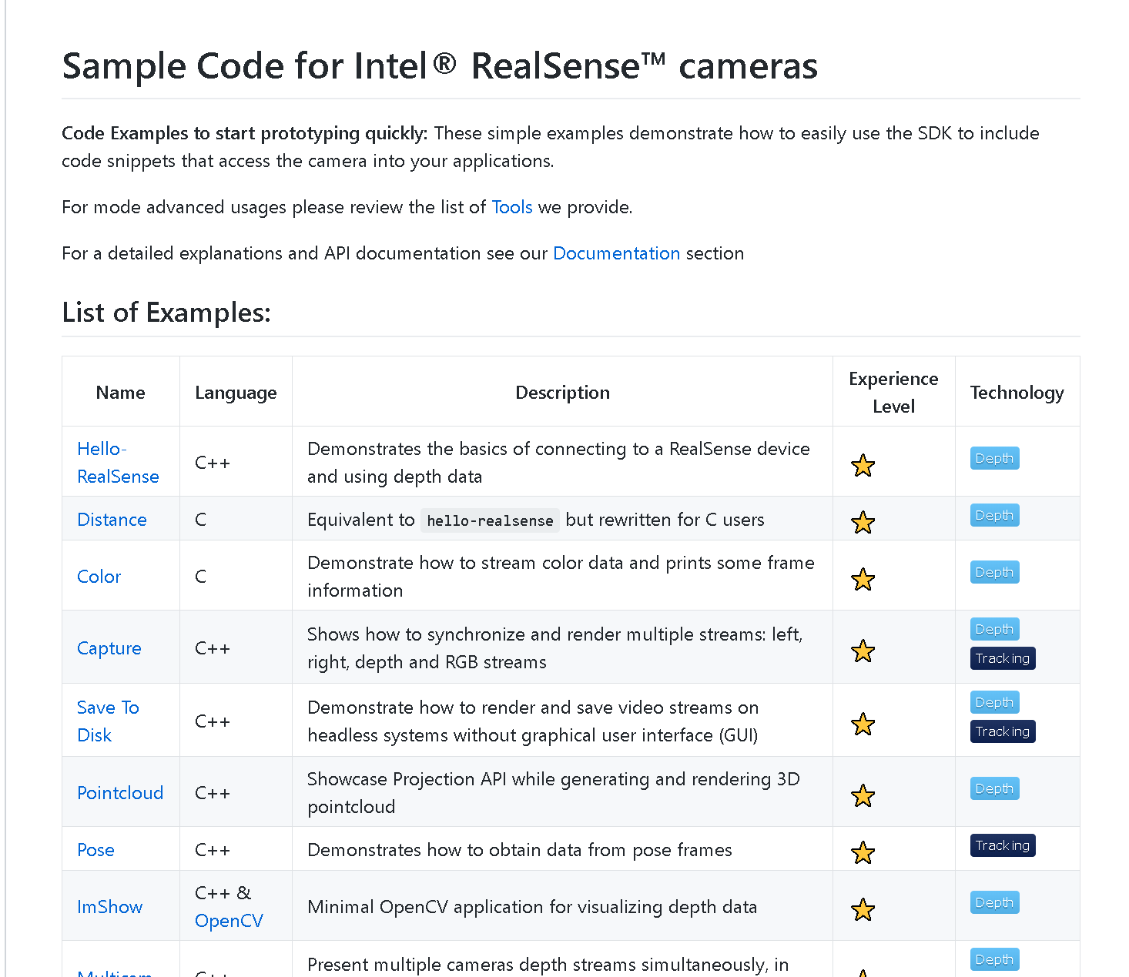Click the star icon in Pose row

(863, 852)
